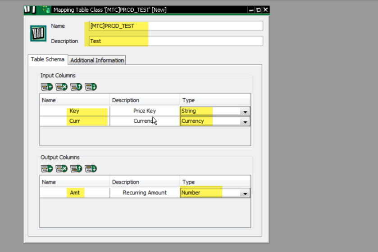Select the Curr name cell

coord(74,121)
